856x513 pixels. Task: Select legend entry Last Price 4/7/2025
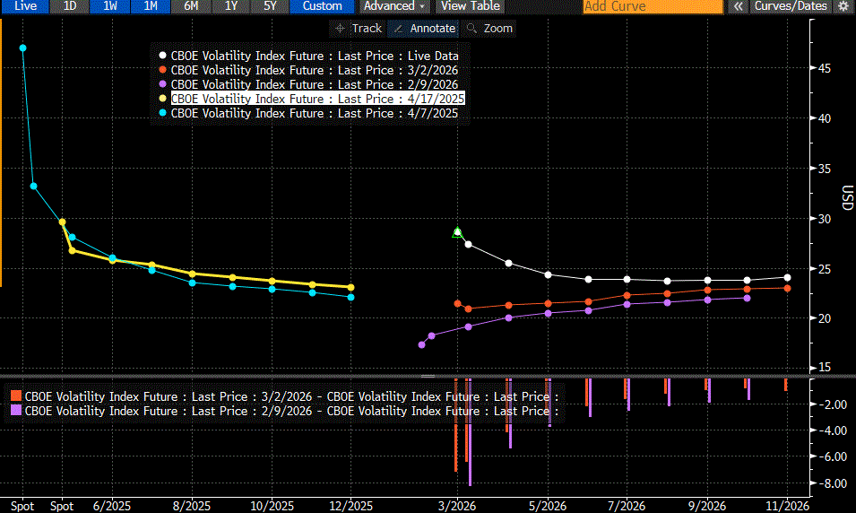pos(315,113)
